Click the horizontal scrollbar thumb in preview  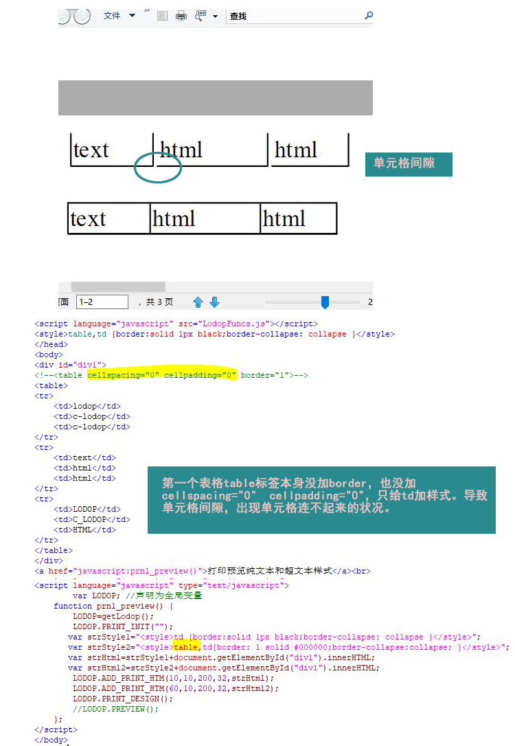click(x=118, y=286)
